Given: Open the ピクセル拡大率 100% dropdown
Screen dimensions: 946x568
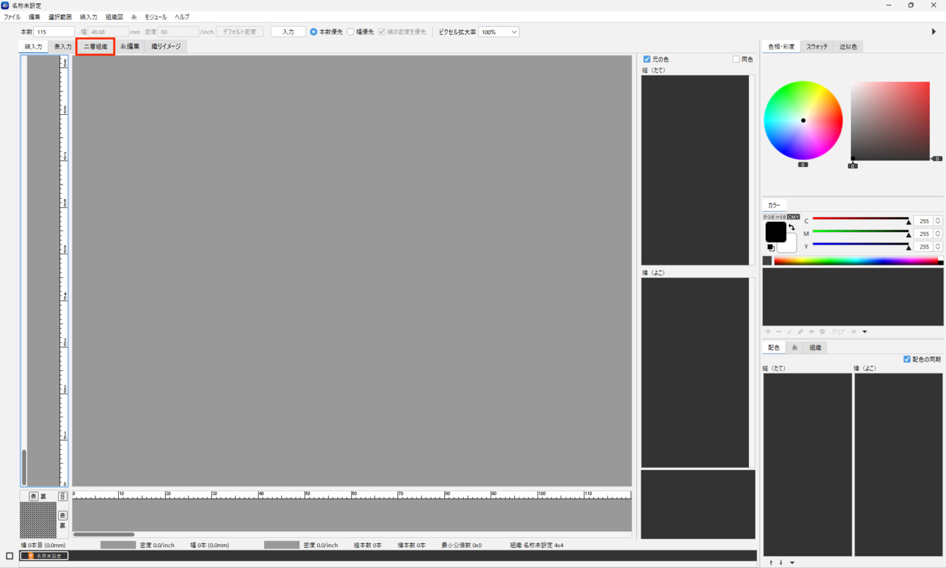Looking at the screenshot, I should (498, 32).
